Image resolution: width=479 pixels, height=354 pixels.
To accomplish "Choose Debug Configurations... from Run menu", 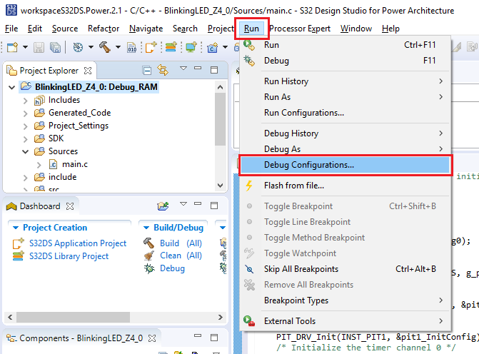I will click(x=346, y=165).
